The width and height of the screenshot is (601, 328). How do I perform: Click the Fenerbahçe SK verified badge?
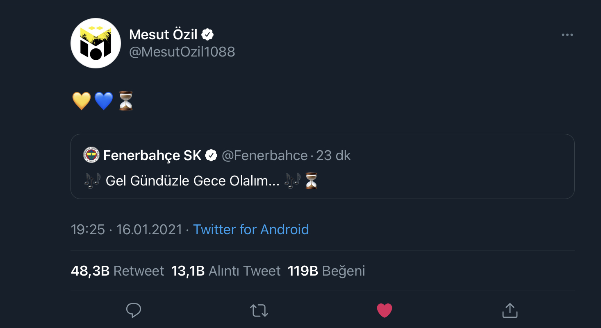[211, 155]
